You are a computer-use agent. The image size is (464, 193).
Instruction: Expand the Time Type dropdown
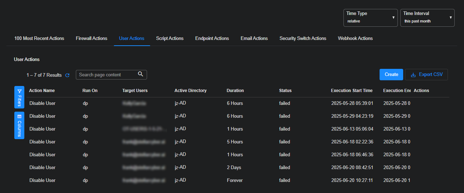(x=370, y=18)
